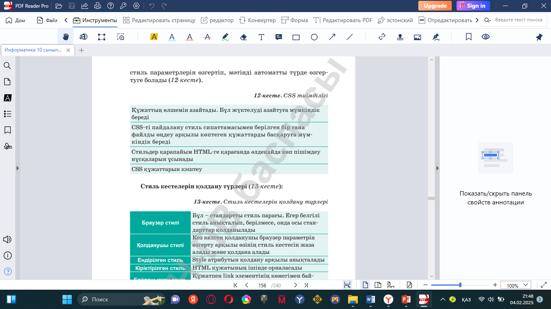Screen dimensions: 551x309
Task: Expand the right properties panel arrow
Action: click(437, 168)
